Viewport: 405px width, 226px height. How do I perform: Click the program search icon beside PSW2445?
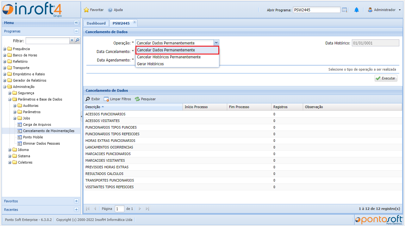point(345,10)
